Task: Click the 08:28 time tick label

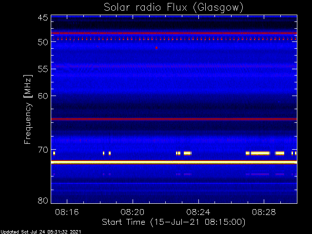Action: point(264,212)
